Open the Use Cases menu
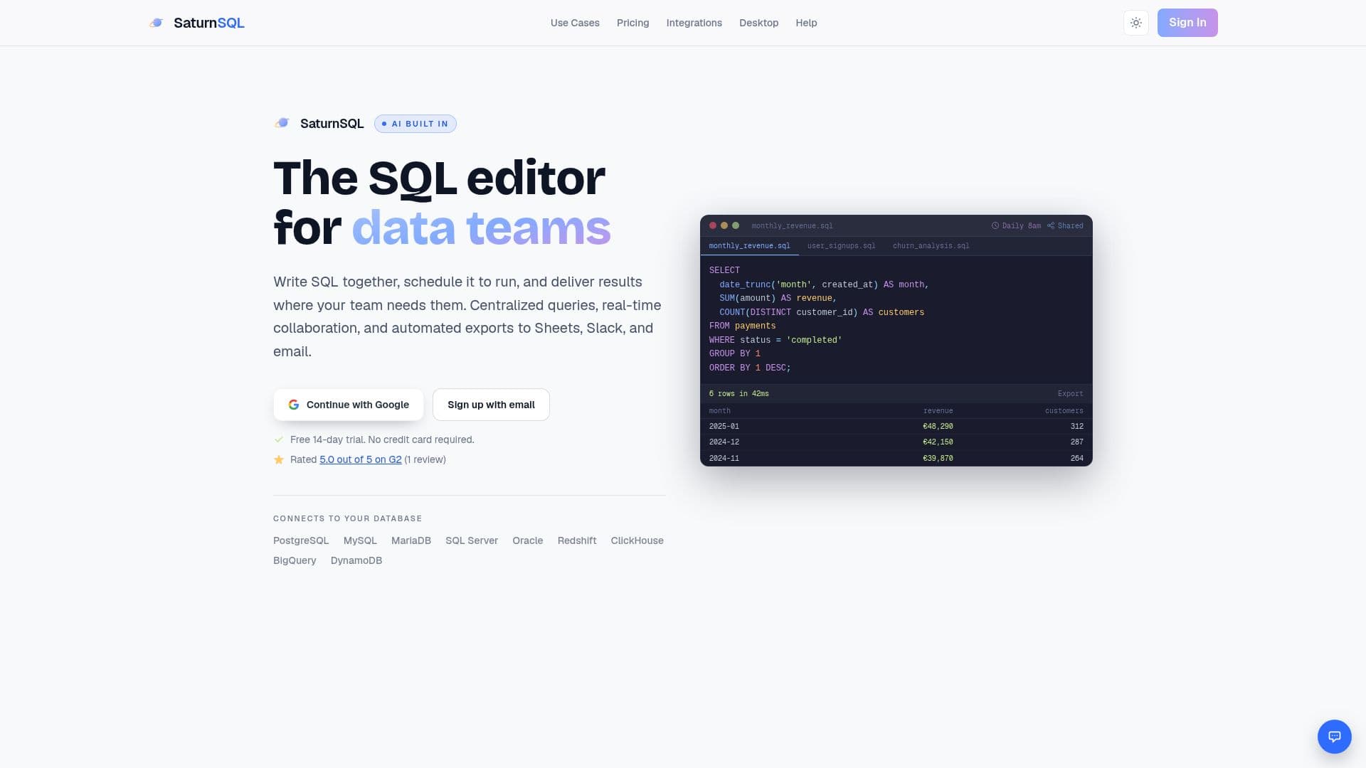1366x768 pixels. point(575,23)
